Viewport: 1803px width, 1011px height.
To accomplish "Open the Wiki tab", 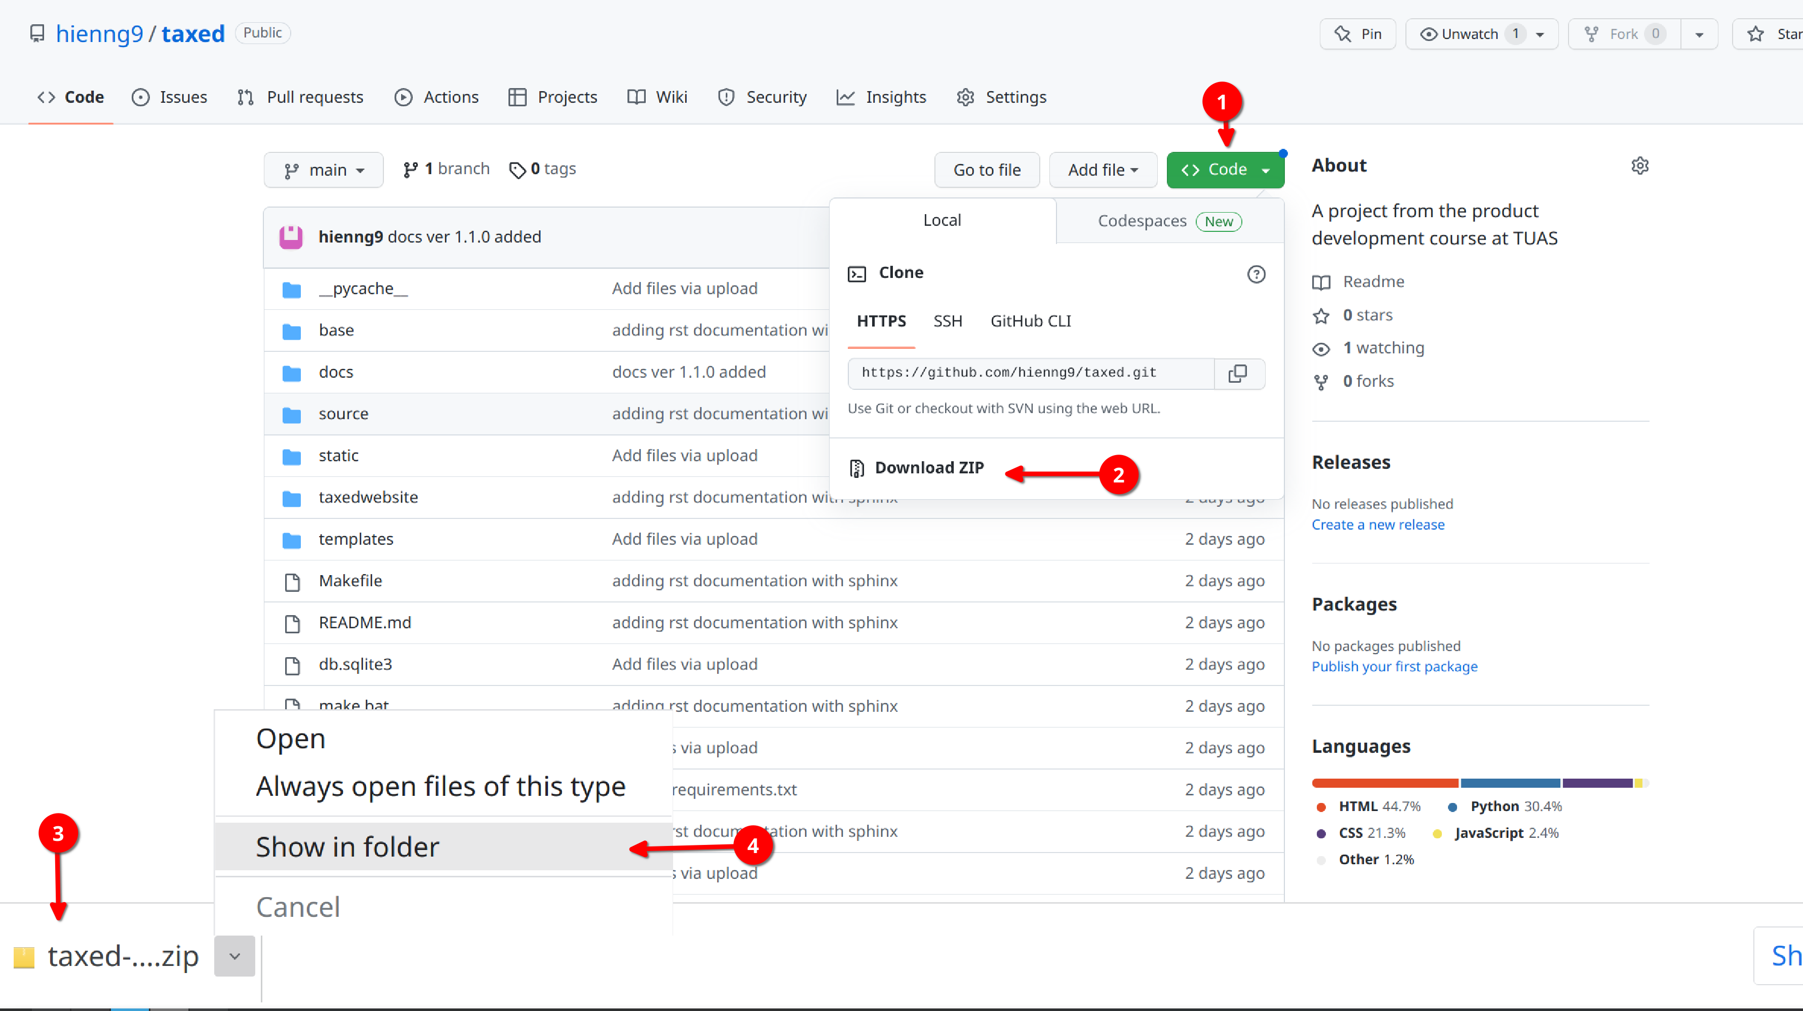I will [657, 97].
